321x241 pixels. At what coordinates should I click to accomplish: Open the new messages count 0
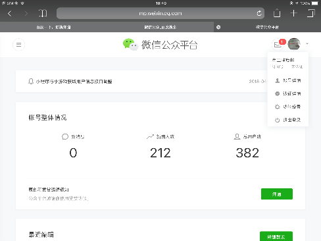[73, 153]
